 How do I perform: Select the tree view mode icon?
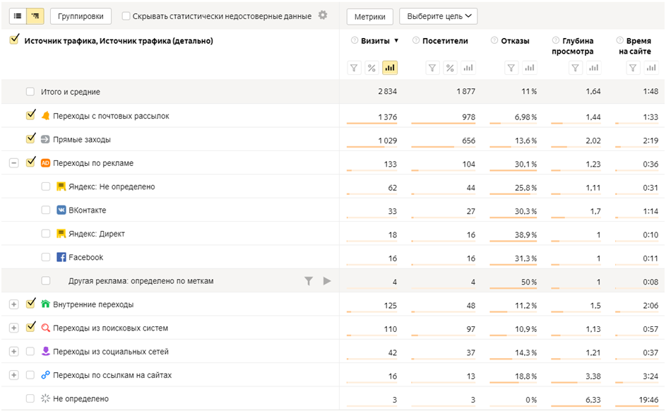pyautogui.click(x=35, y=16)
